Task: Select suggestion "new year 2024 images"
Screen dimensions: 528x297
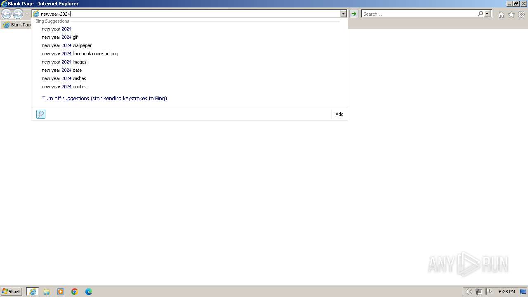Action: [189, 62]
